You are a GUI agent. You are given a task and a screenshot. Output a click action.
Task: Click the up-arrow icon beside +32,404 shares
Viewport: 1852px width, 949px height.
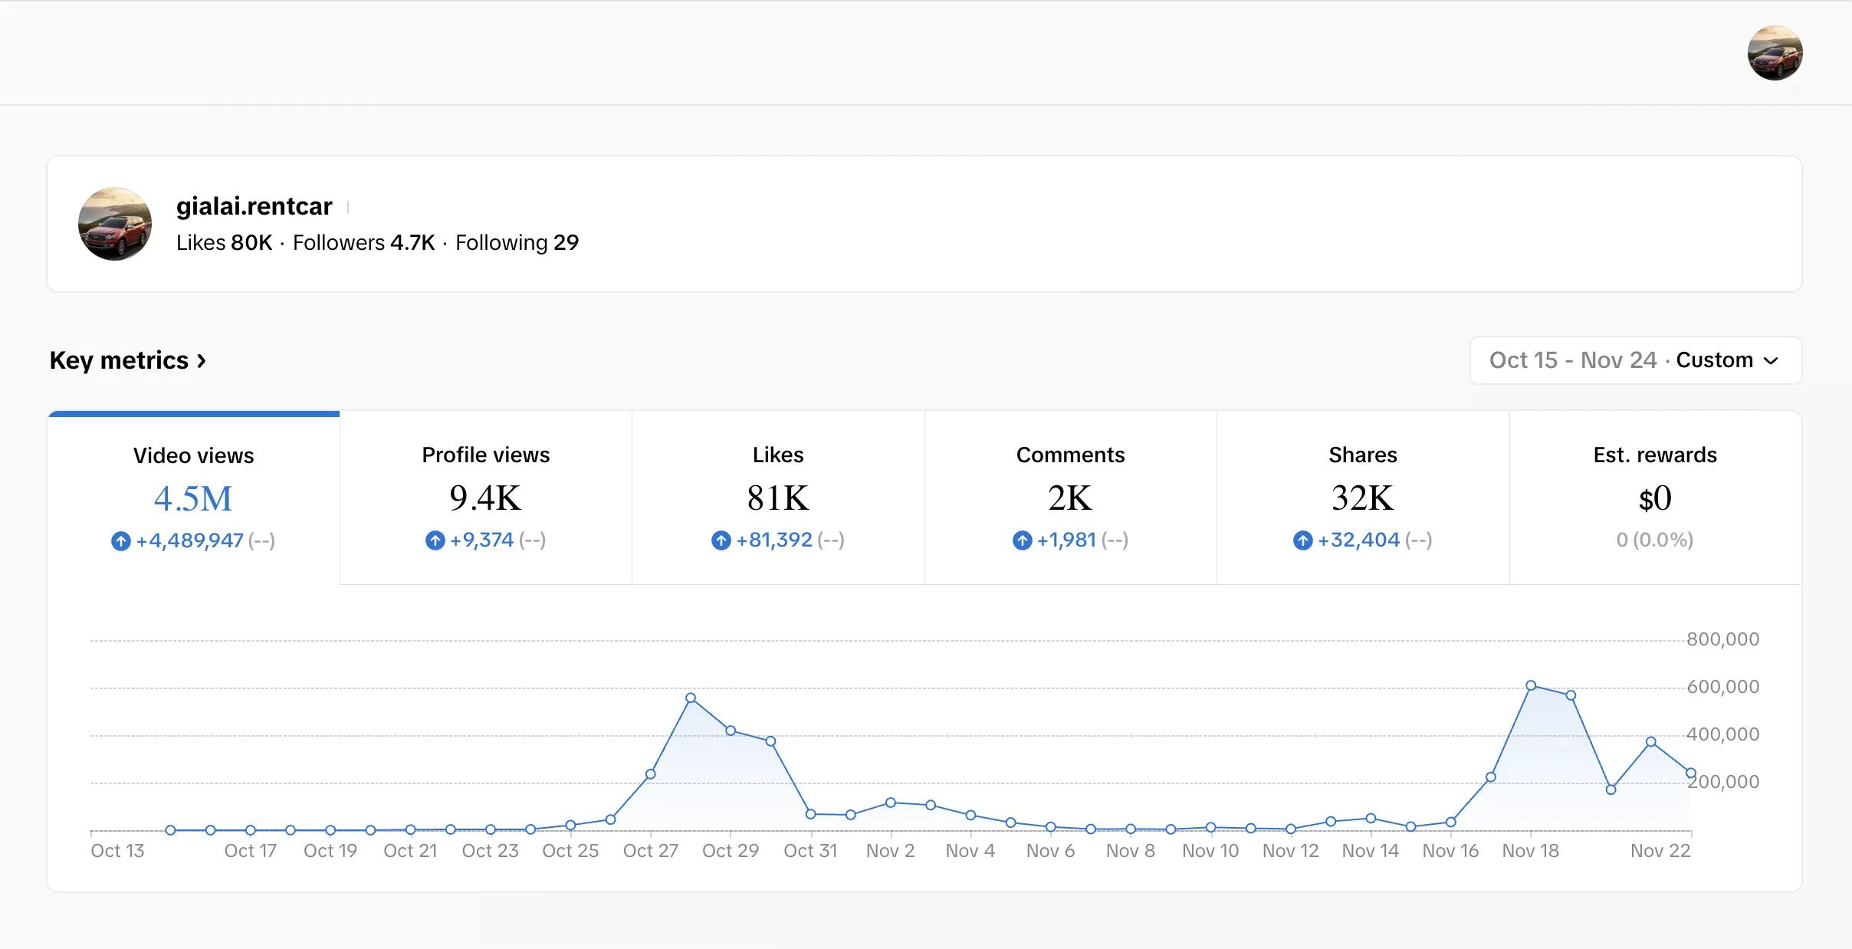1303,540
